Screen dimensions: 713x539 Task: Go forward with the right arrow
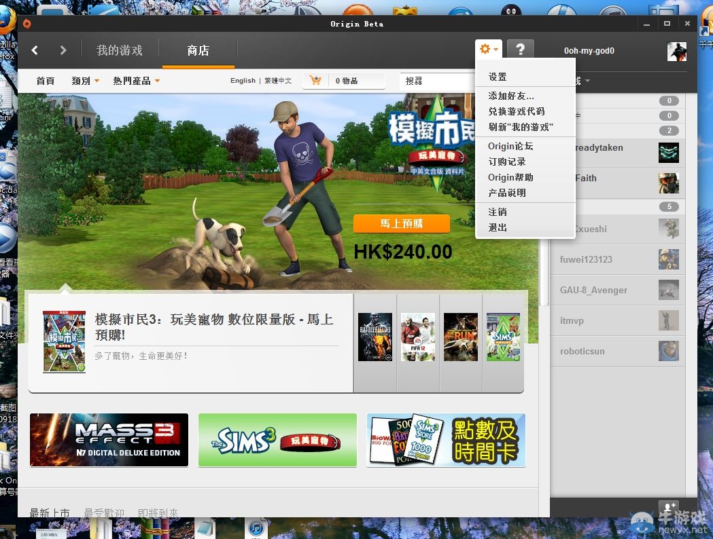click(63, 50)
